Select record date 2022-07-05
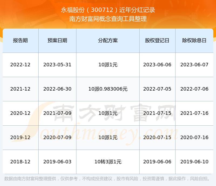Viewport: 216px width, 186px height. (x=157, y=89)
